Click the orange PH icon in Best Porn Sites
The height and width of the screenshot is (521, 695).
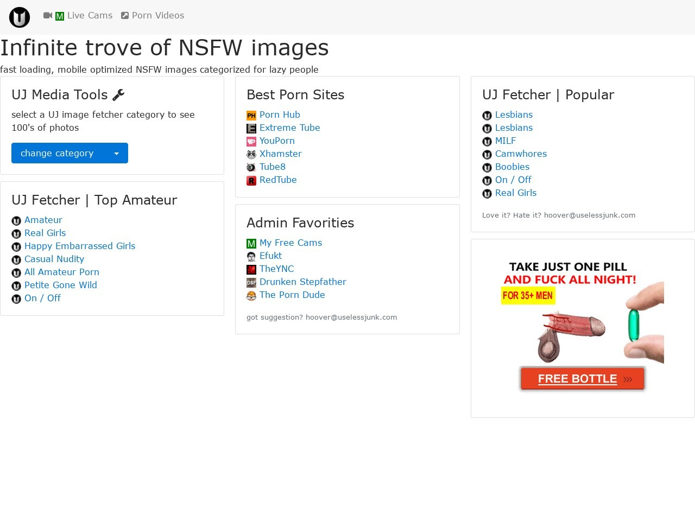[251, 116]
